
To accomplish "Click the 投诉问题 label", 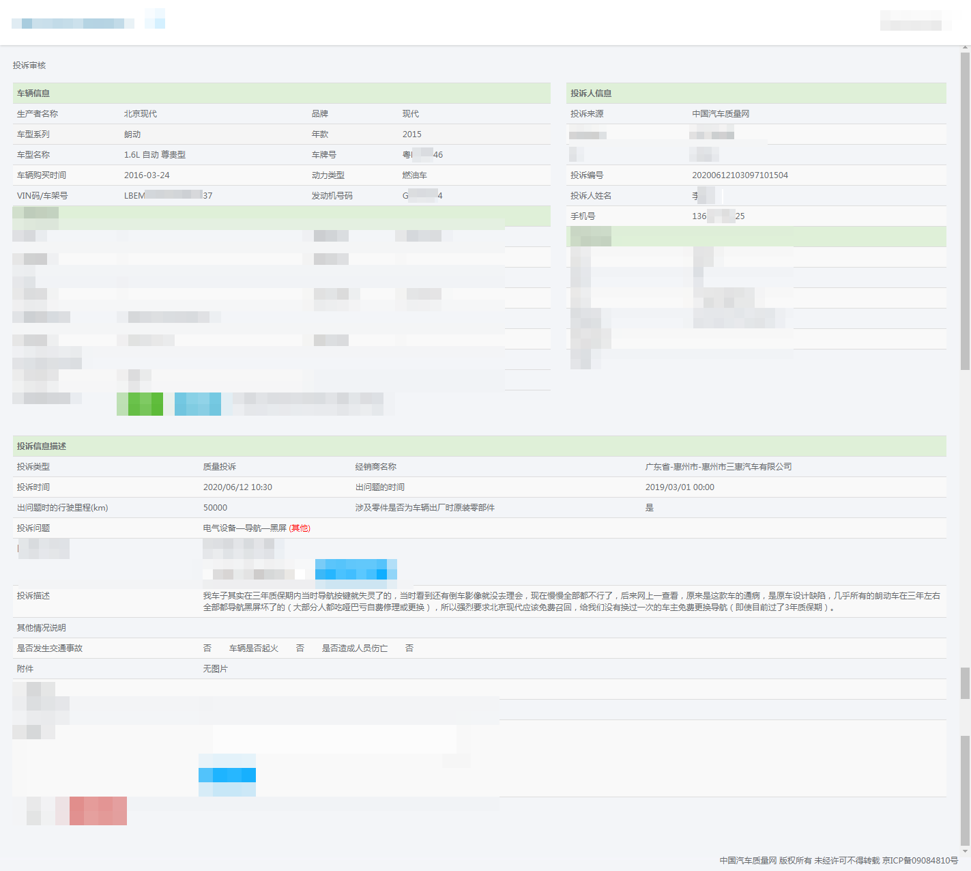I will [x=33, y=528].
